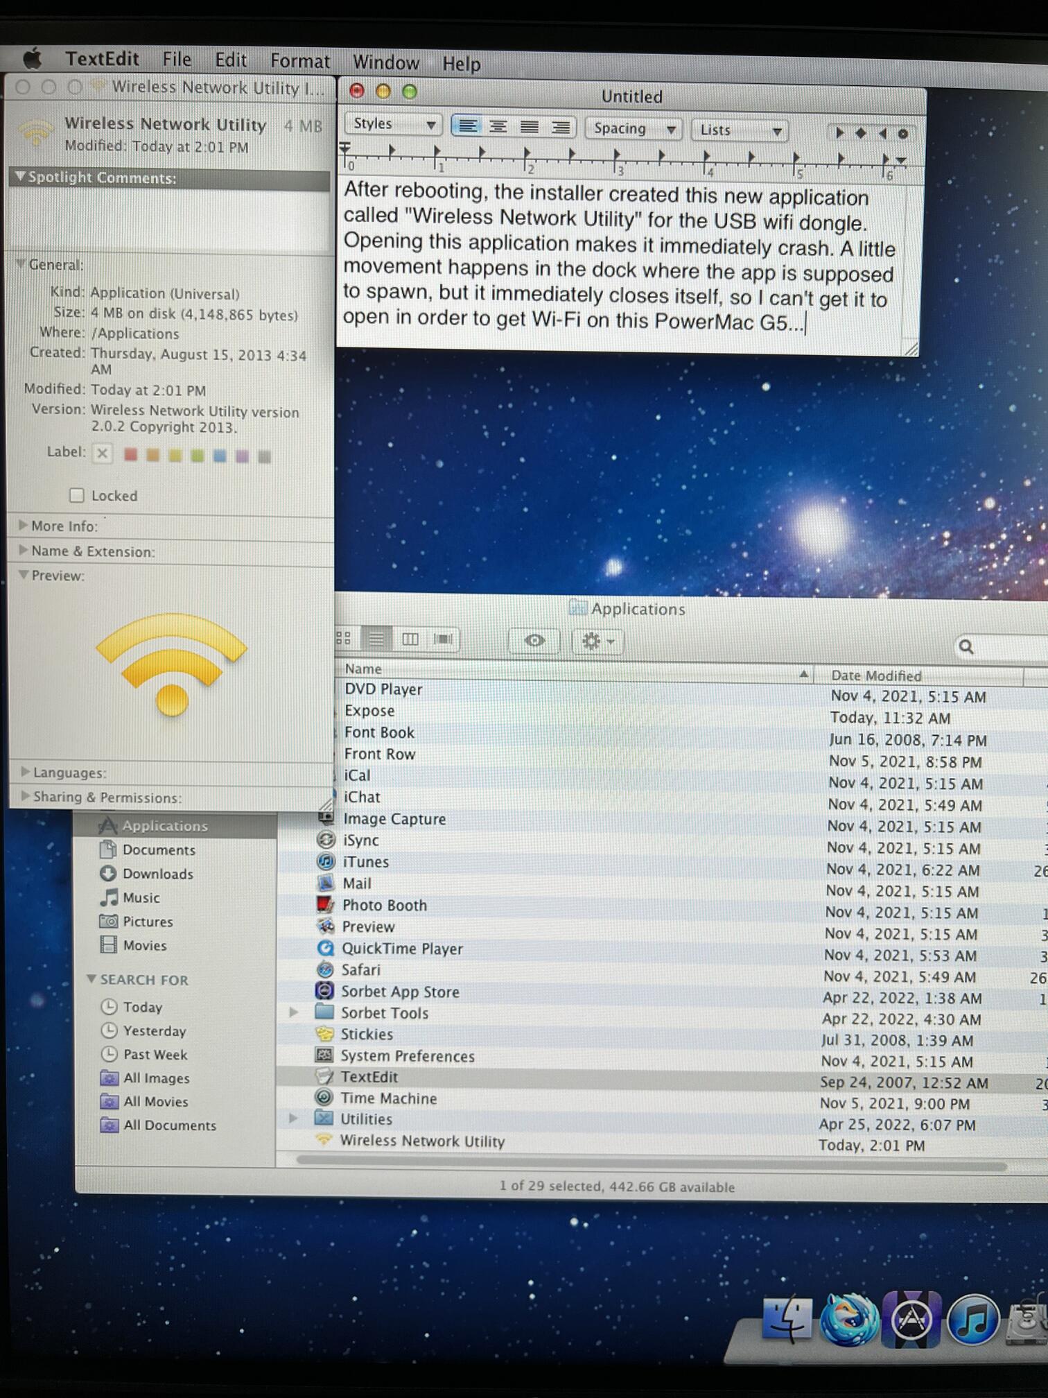Open the TextEdit application menu
The height and width of the screenshot is (1398, 1048).
[102, 59]
